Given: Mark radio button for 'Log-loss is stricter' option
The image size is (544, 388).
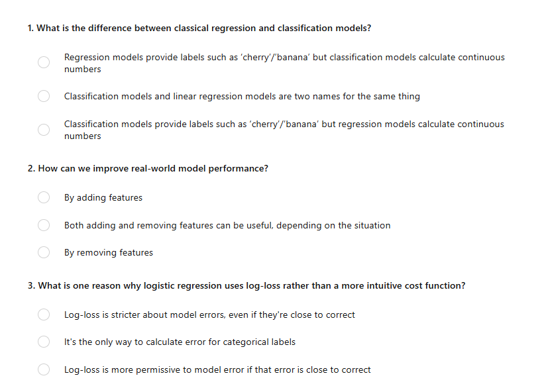Looking at the screenshot, I should tap(44, 315).
